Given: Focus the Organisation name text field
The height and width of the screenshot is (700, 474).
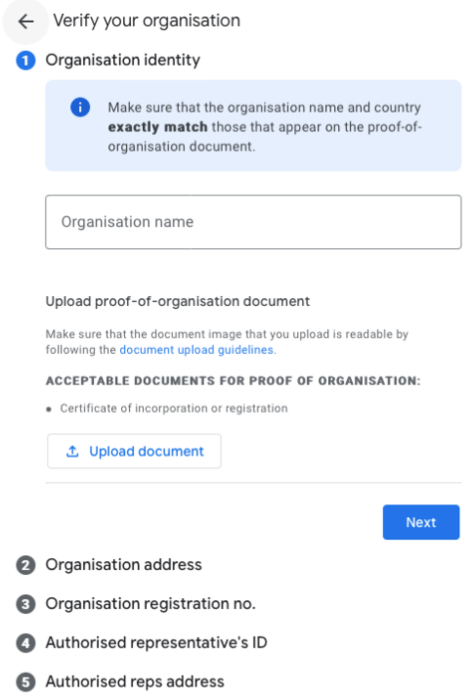Looking at the screenshot, I should coord(253,222).
